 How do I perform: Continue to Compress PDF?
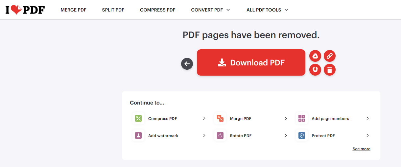[162, 119]
